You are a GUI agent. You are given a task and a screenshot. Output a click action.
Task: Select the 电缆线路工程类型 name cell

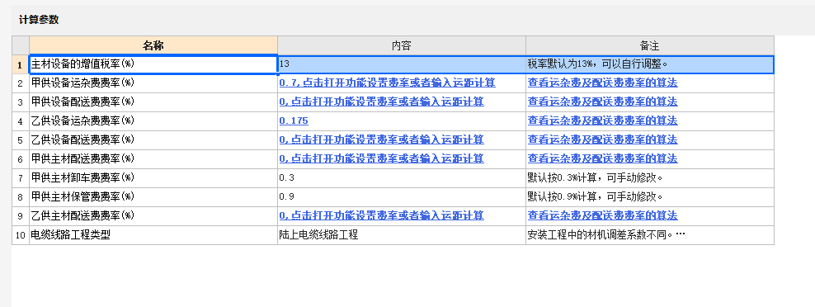pos(153,234)
